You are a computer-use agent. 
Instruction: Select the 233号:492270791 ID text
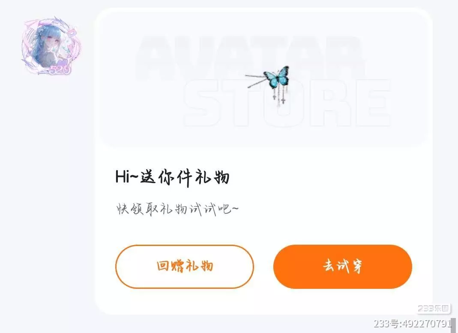point(413,324)
